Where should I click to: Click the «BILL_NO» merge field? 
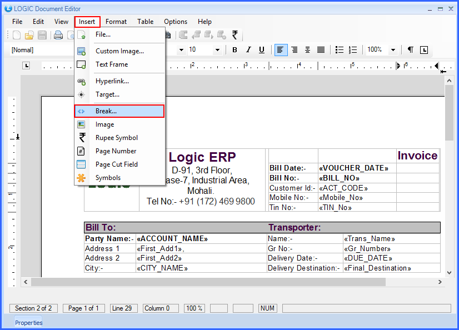pyautogui.click(x=340, y=178)
